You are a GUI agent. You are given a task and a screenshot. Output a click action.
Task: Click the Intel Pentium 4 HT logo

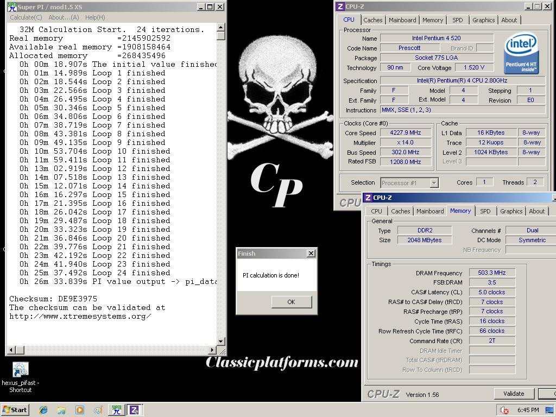click(521, 54)
